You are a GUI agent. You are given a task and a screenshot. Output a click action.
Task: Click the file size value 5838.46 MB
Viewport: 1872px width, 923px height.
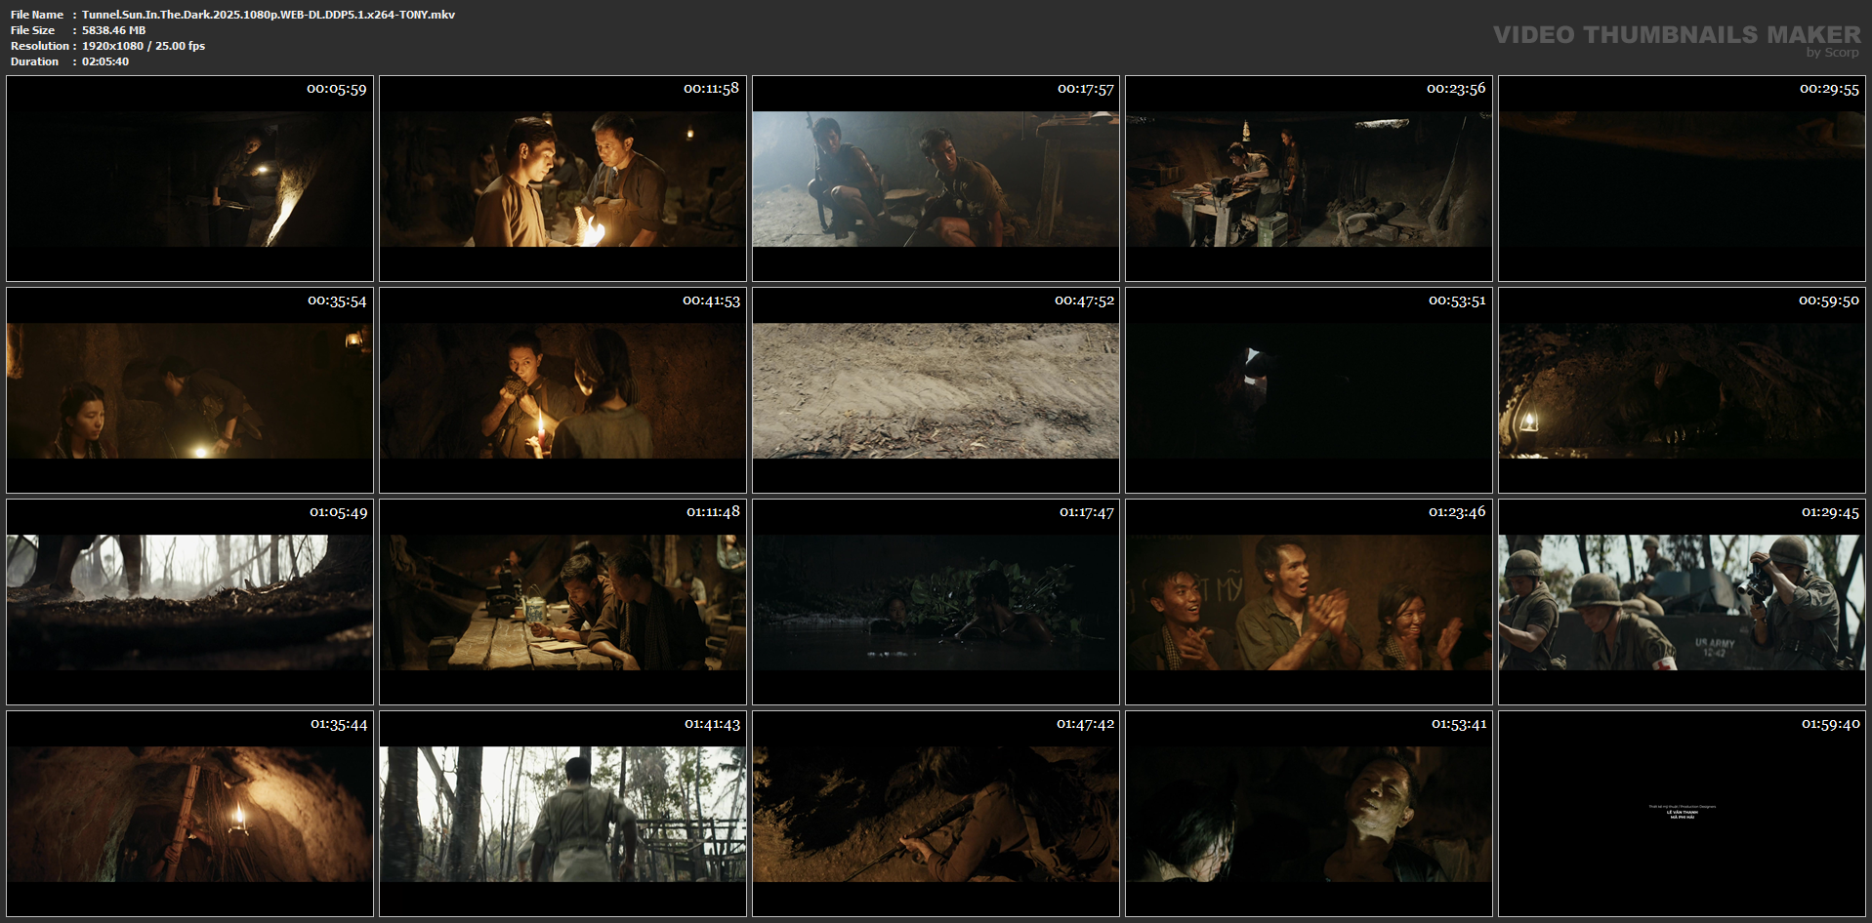coord(113,30)
